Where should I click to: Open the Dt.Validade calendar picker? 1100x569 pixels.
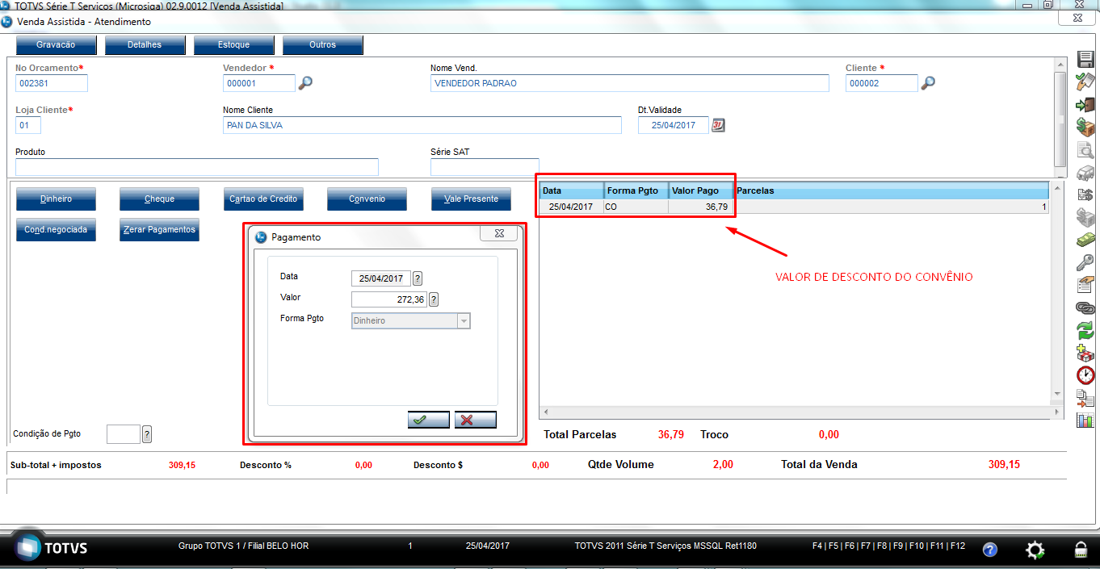point(718,125)
